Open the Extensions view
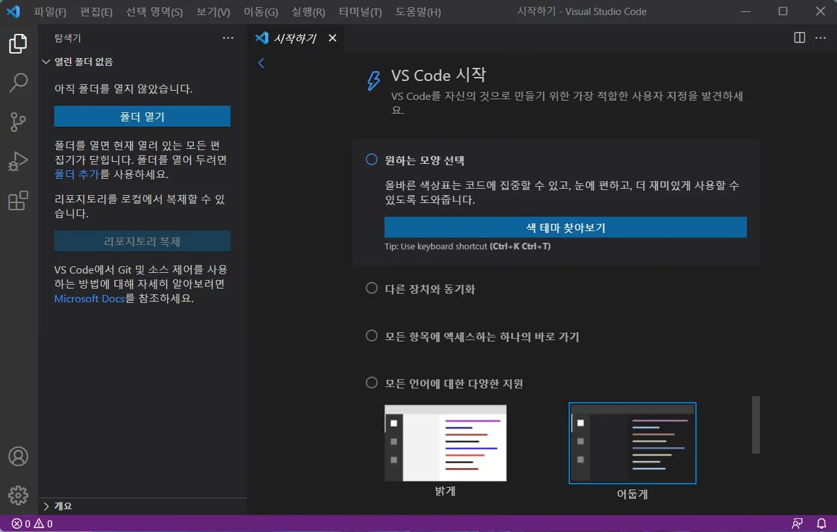 click(18, 200)
